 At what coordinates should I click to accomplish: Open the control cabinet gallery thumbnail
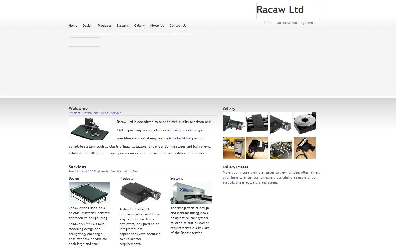(234, 148)
